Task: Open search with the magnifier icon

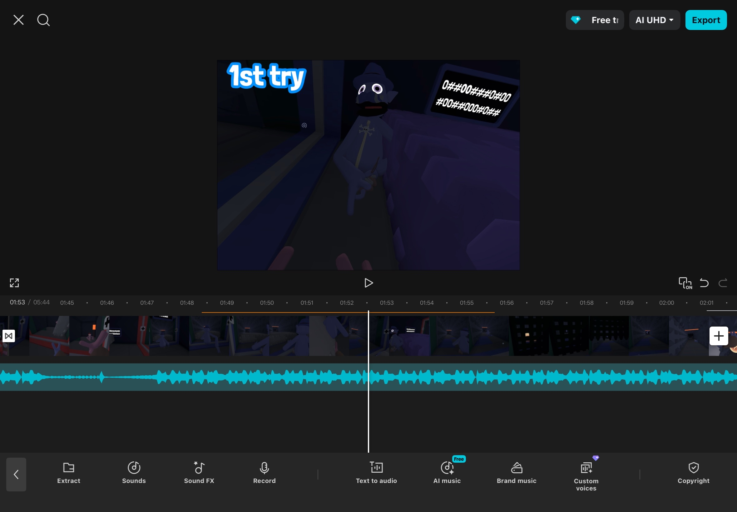Action: (43, 20)
